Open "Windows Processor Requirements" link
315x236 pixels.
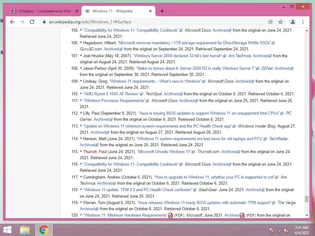click(x=114, y=100)
